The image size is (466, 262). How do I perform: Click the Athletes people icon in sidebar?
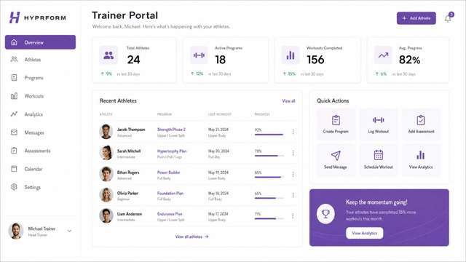(14, 60)
